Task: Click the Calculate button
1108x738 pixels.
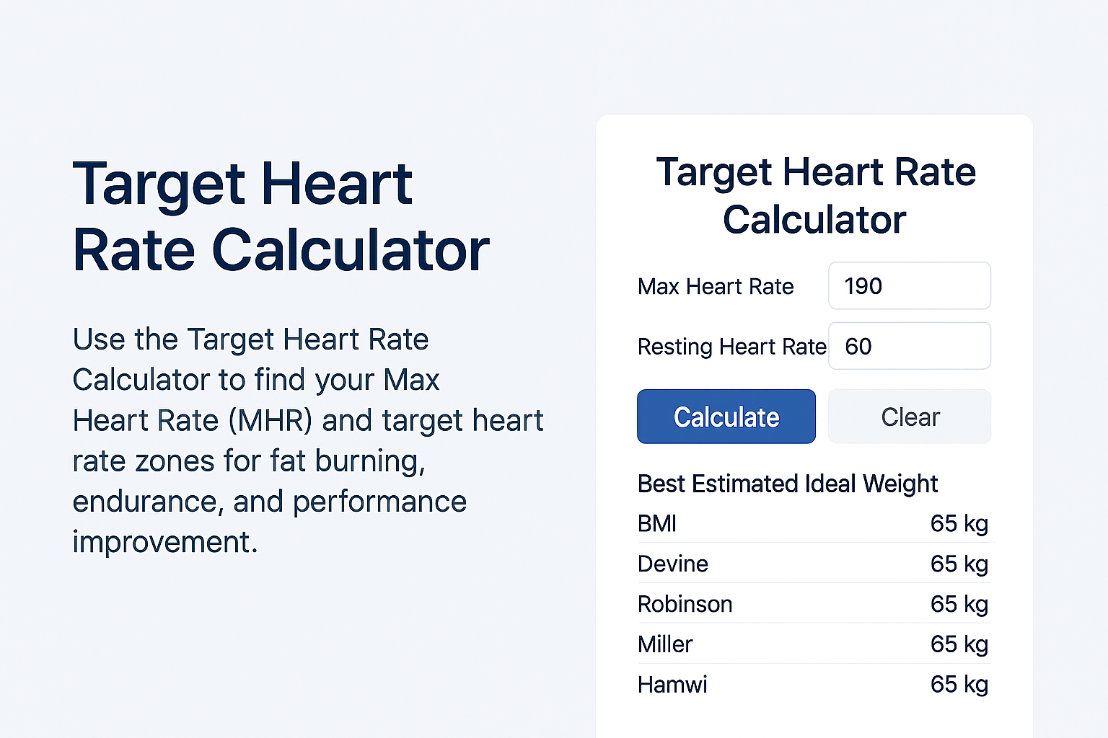Action: tap(726, 417)
